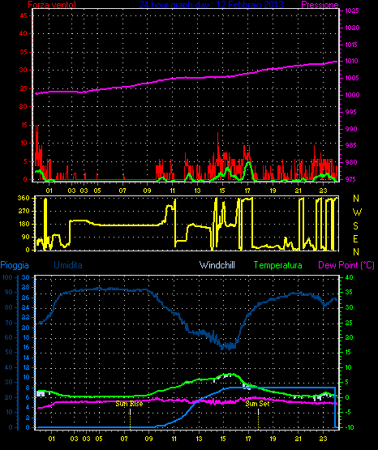Click the yellow 270 on the wind-direction axis
The height and width of the screenshot is (450, 378).
(24, 212)
